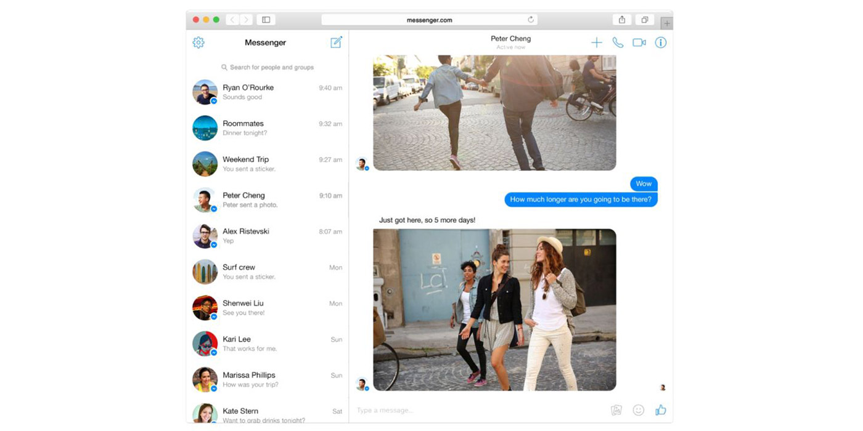
Task: Start a video call with camera icon
Action: (x=639, y=42)
